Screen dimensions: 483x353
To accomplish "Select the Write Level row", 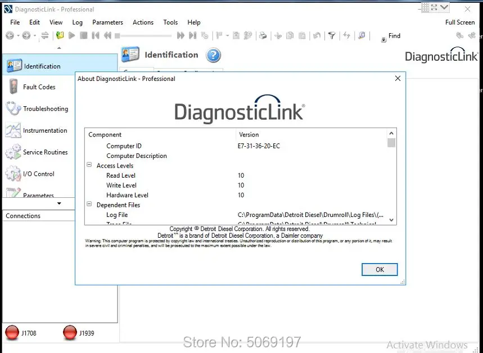I will (x=236, y=185).
